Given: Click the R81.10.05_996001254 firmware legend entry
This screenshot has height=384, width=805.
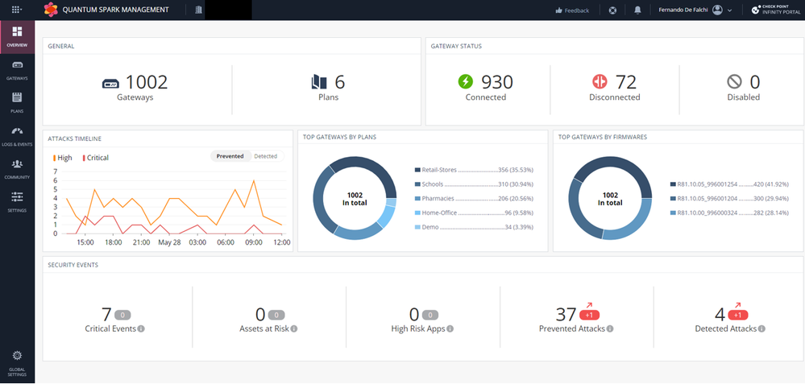Looking at the screenshot, I should [729, 184].
